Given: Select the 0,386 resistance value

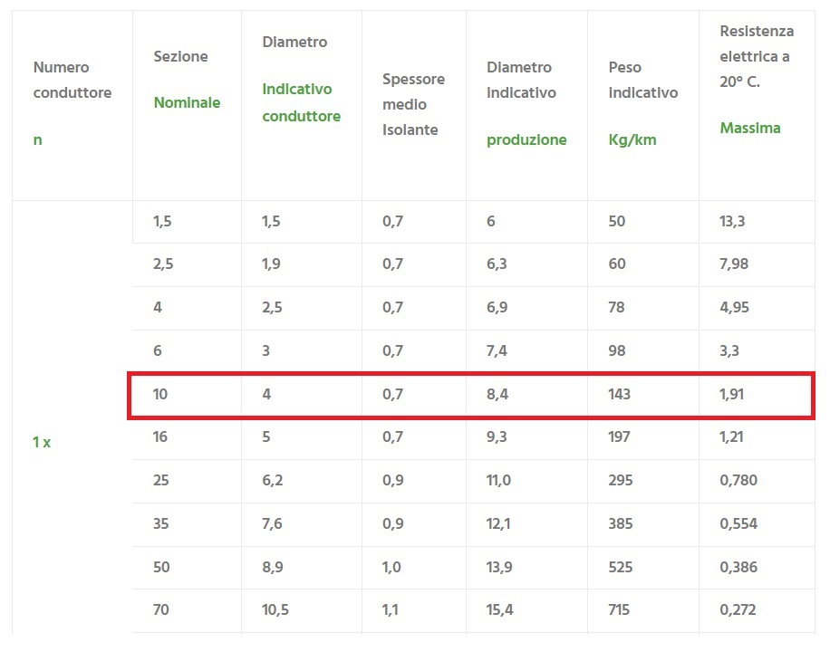Looking at the screenshot, I should [x=738, y=567].
